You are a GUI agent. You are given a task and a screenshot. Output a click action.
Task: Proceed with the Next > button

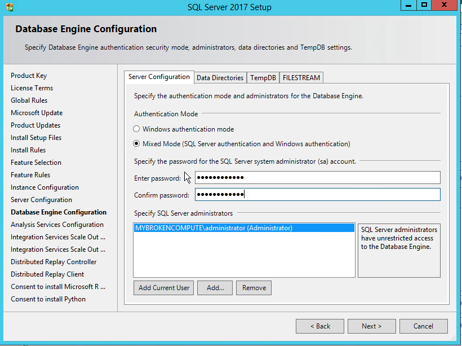371,326
